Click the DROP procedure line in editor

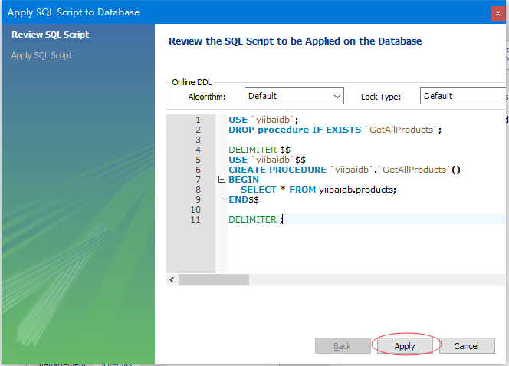click(335, 130)
